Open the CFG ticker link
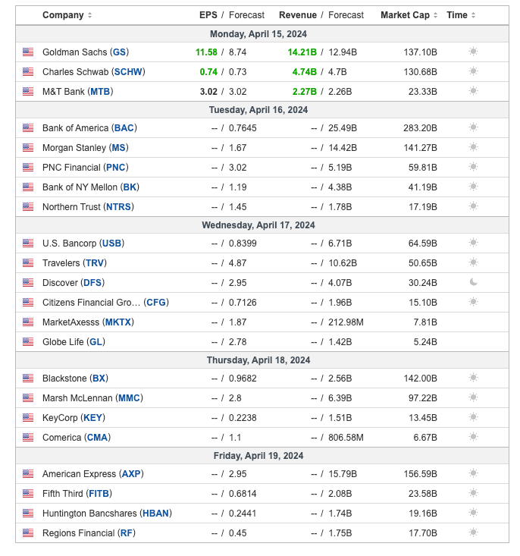Image resolution: width=520 pixels, height=556 pixels. [x=156, y=303]
